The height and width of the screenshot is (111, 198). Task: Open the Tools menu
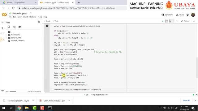(40, 17)
